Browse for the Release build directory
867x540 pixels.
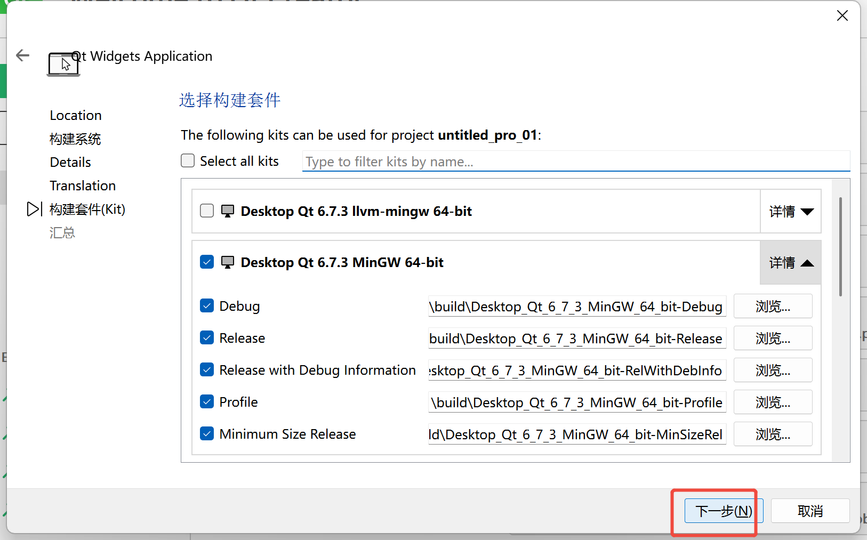coord(773,338)
